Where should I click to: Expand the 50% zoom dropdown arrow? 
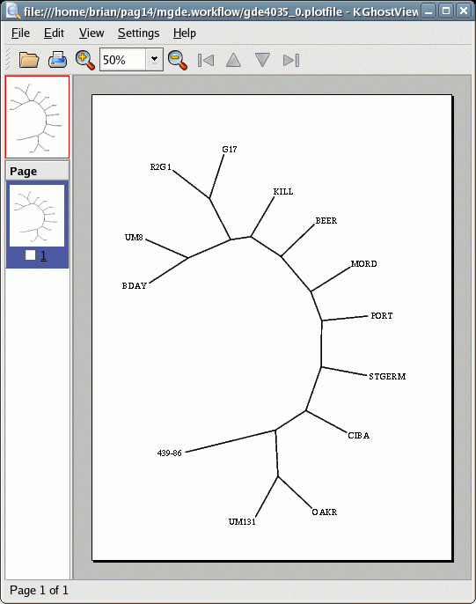154,59
